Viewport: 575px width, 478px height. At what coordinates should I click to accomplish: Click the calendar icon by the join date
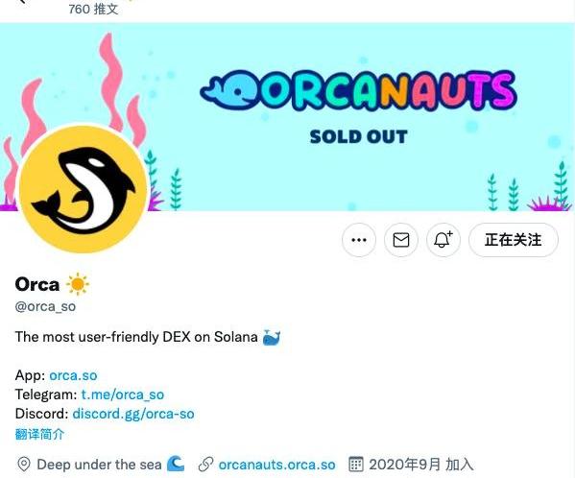pyautogui.click(x=355, y=464)
